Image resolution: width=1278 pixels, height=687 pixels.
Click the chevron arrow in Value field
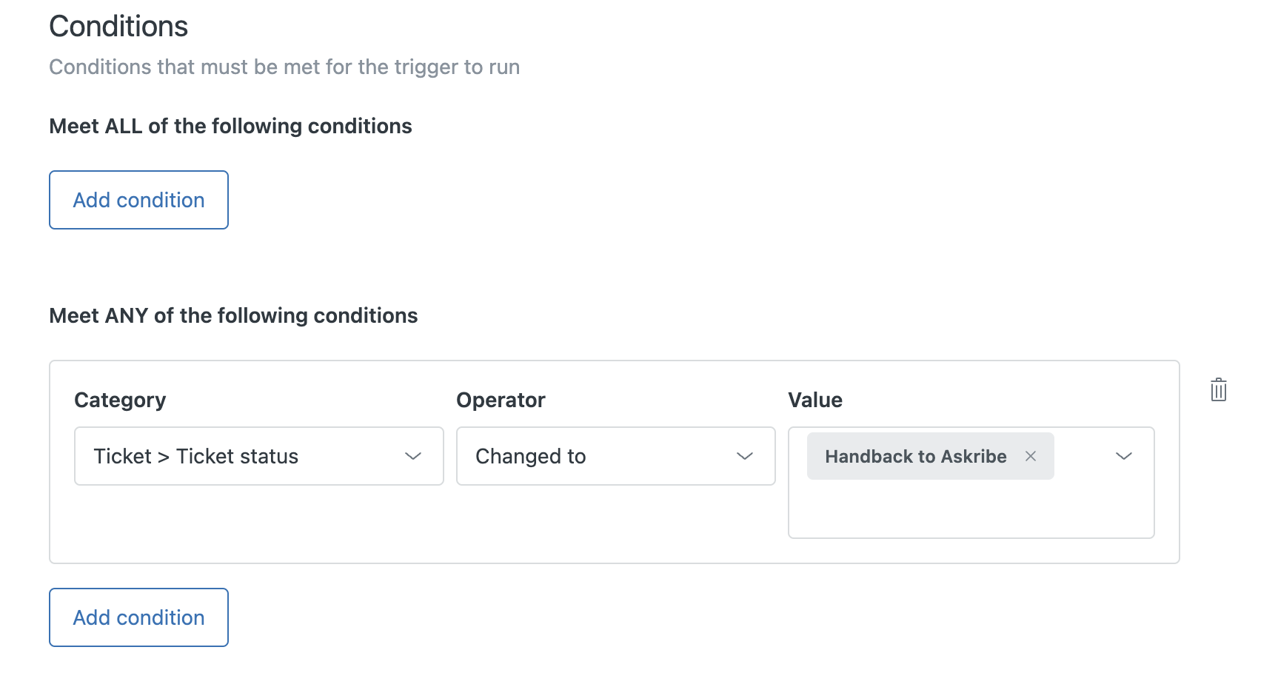[x=1123, y=456]
